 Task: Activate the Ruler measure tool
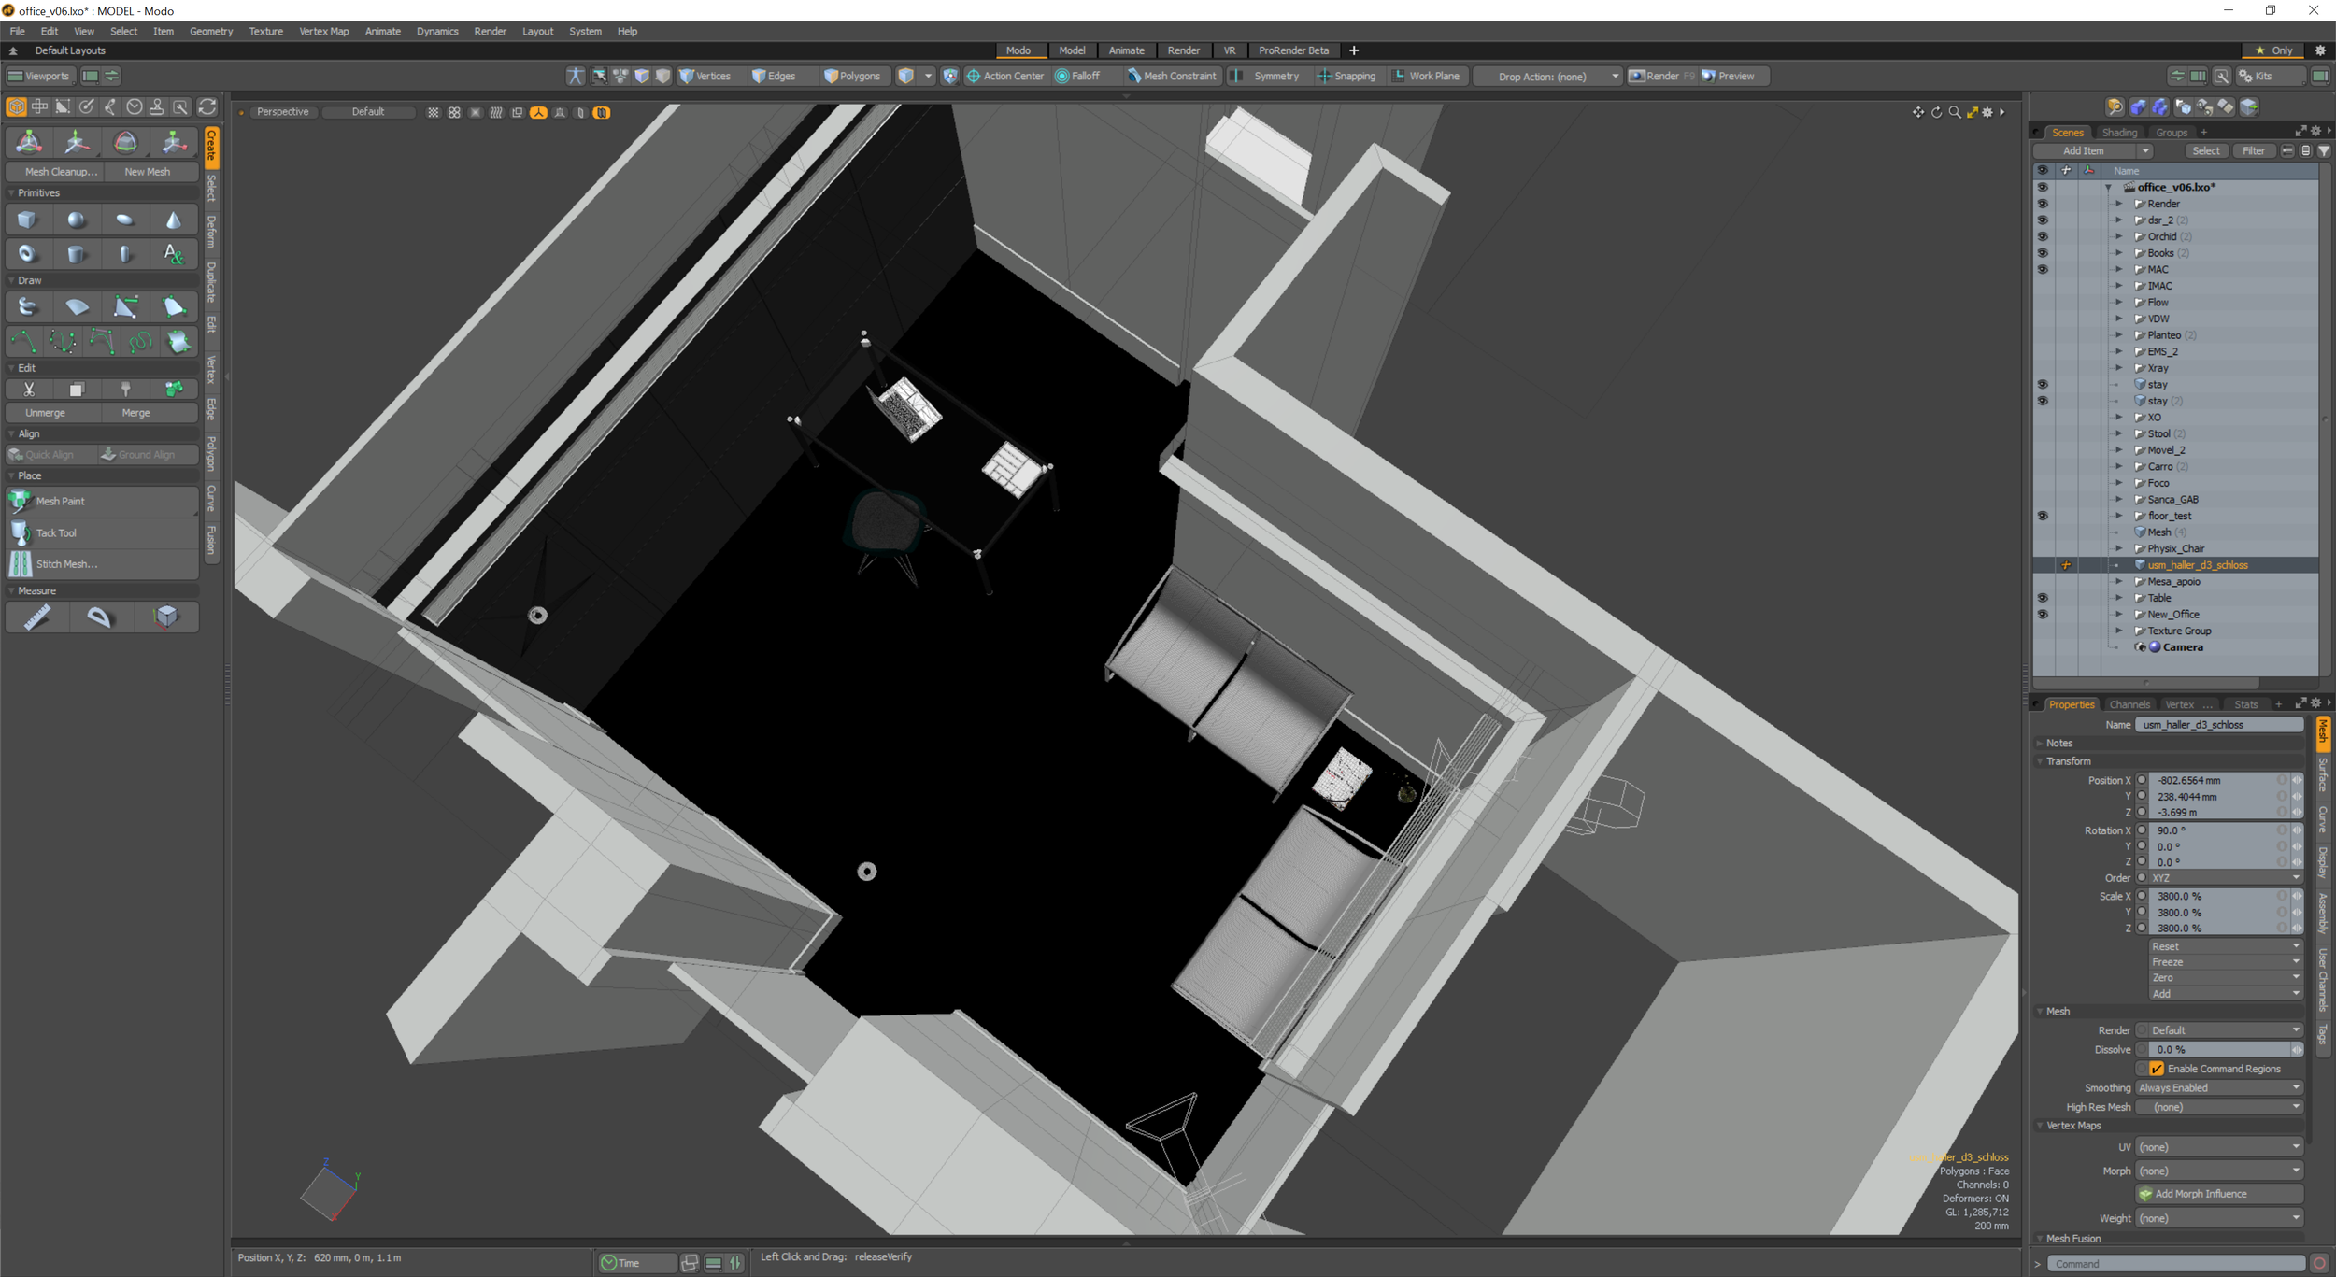36,617
